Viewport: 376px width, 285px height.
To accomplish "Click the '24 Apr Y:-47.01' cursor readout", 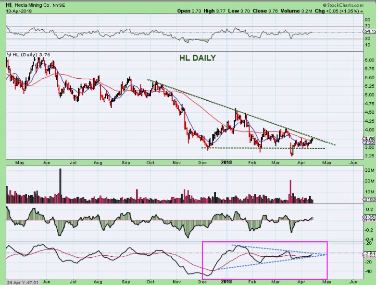I will (x=22, y=283).
